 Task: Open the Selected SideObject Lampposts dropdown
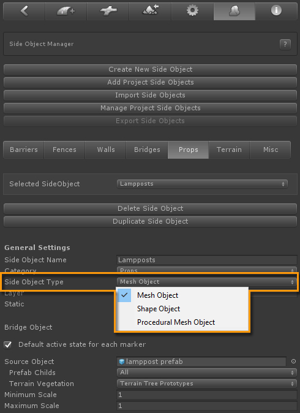(202, 184)
